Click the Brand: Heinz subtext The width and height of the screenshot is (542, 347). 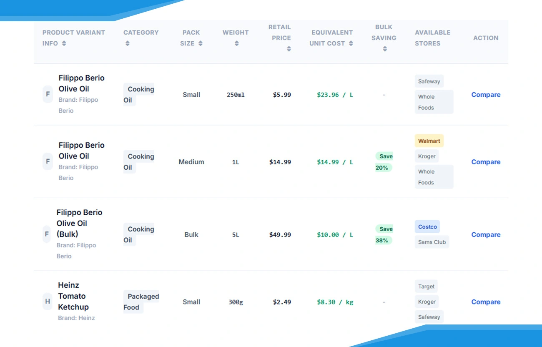(x=76, y=318)
